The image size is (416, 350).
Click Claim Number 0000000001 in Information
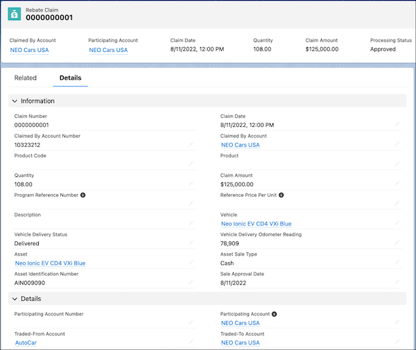(x=32, y=125)
